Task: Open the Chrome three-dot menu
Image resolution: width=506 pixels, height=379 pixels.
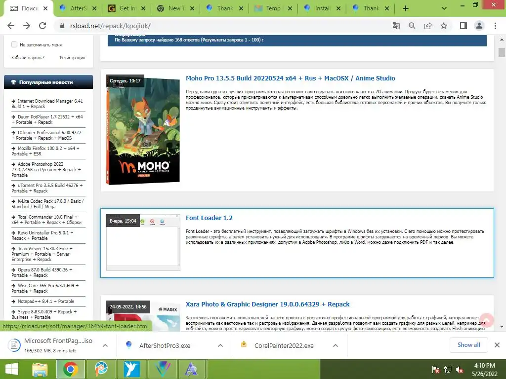Action: pyautogui.click(x=495, y=26)
